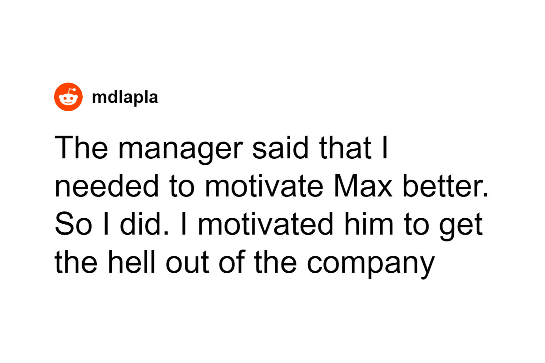545x363 pixels.
Task: Open the mdlapla username profile
Action: click(125, 97)
